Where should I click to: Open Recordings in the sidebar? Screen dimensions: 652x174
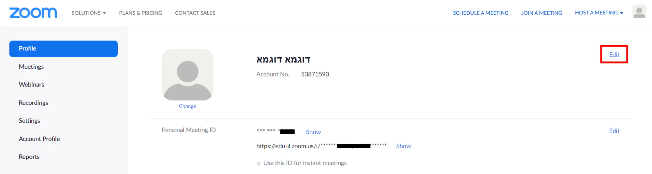(33, 103)
